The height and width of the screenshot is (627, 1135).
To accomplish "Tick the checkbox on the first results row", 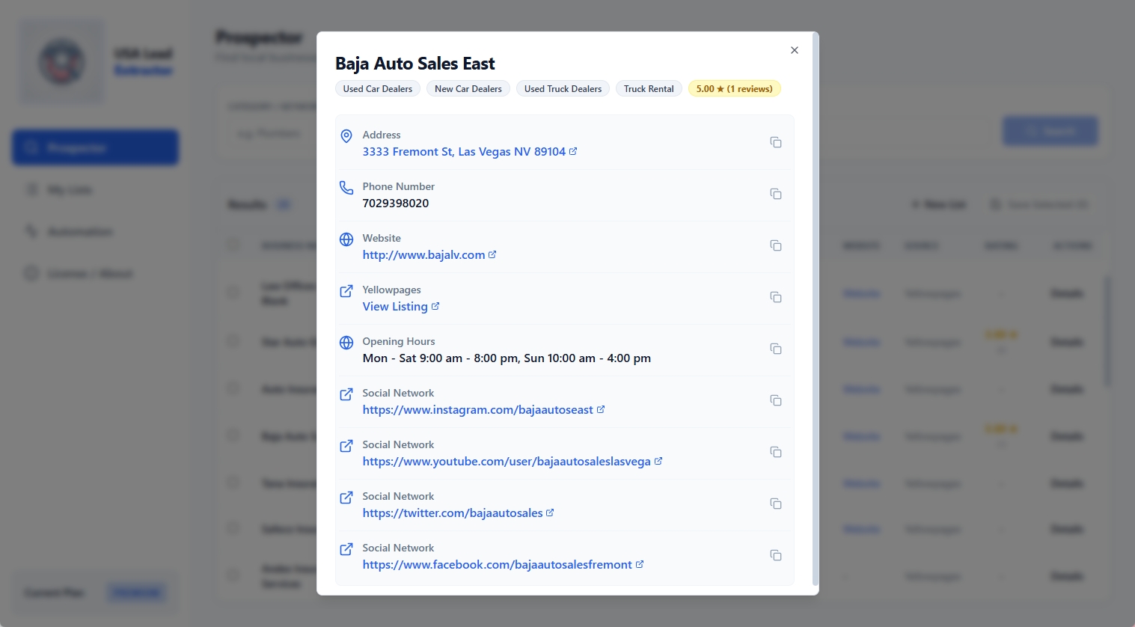I will (x=233, y=292).
